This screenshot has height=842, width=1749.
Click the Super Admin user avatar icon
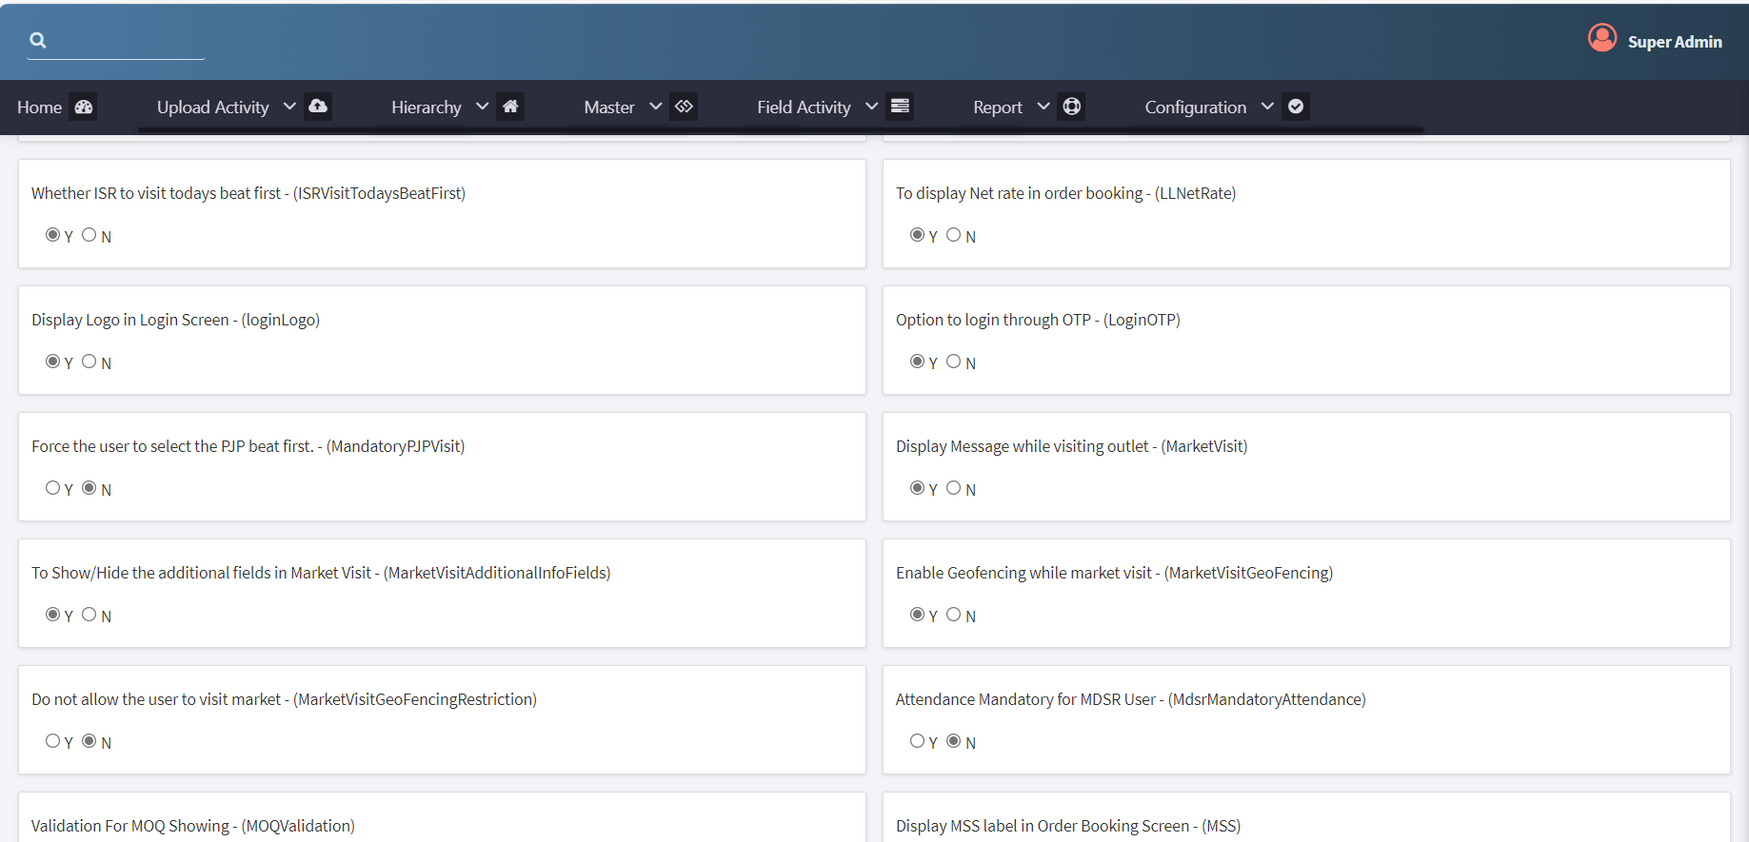coord(1602,38)
